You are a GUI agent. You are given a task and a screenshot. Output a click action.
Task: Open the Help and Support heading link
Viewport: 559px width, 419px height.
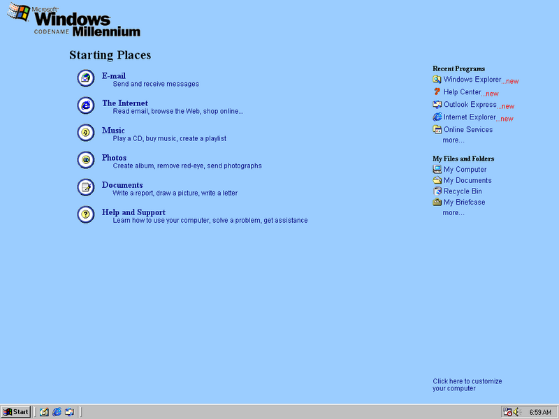click(133, 212)
